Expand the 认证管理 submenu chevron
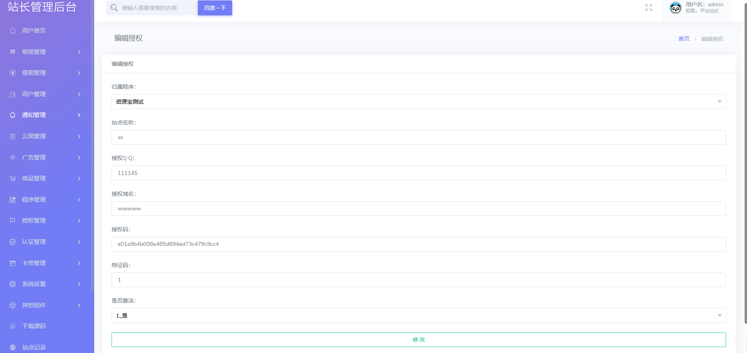 click(x=79, y=242)
